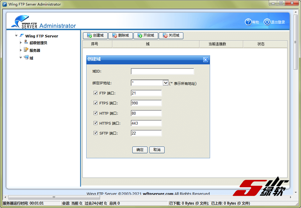
Task: Collapse the 域 tree node arrow
Action: (x=21, y=58)
